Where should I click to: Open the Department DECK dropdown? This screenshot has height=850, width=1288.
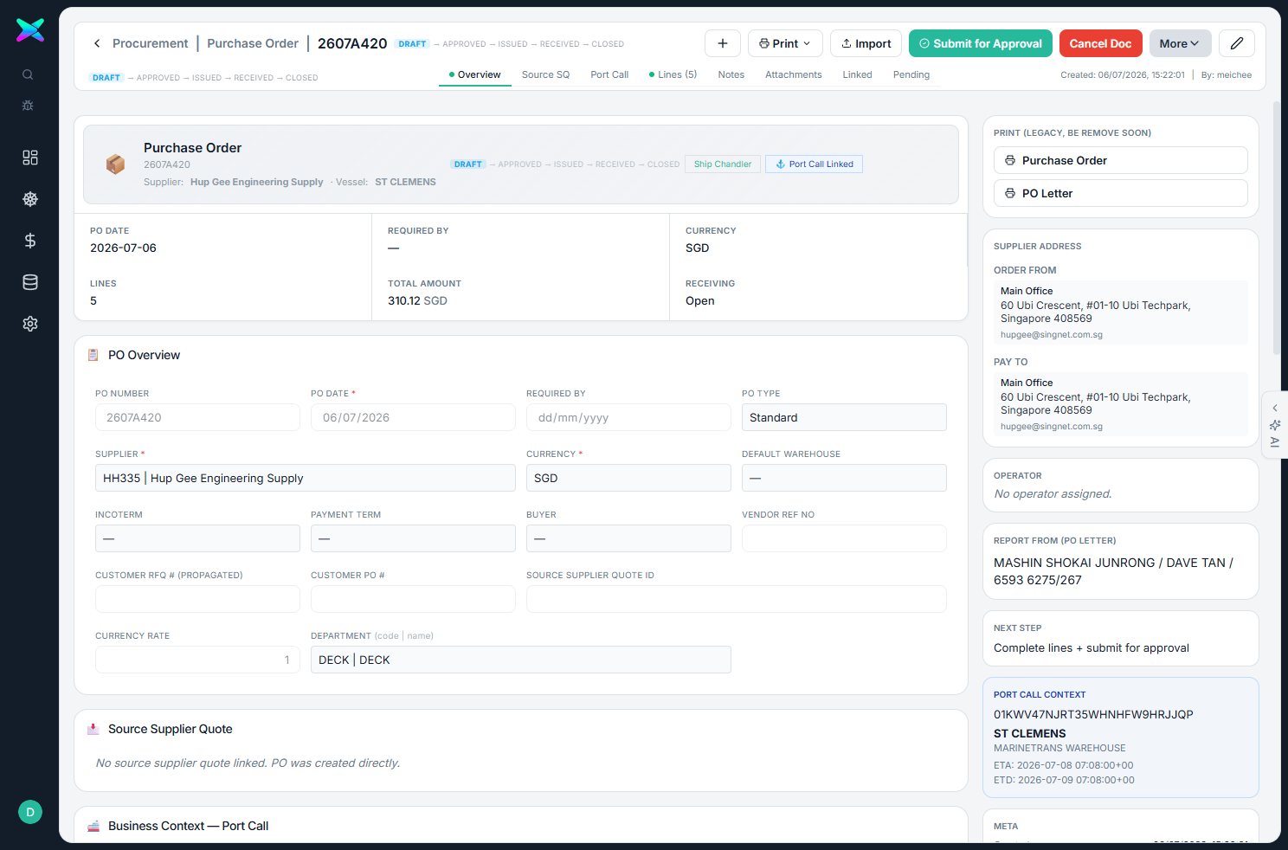click(x=521, y=660)
